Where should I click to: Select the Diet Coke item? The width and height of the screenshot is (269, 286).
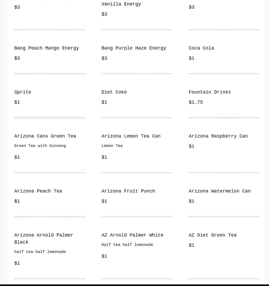click(114, 92)
